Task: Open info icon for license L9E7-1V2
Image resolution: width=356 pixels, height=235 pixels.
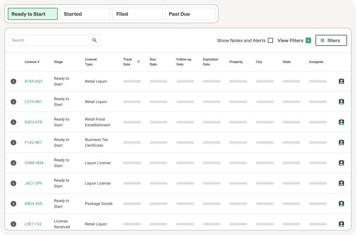Action: point(13,224)
